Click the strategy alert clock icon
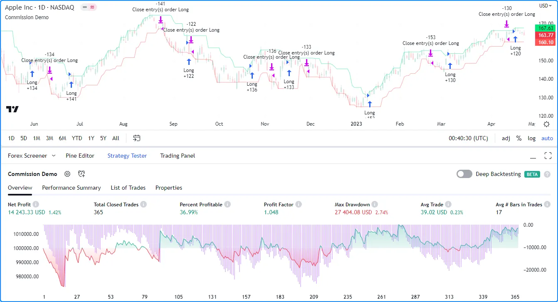The width and height of the screenshot is (558, 302). pyautogui.click(x=81, y=174)
